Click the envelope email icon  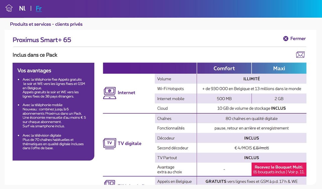(x=300, y=55)
